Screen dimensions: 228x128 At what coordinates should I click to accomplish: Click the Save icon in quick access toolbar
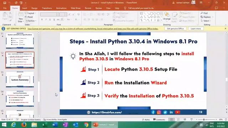click(5, 3)
